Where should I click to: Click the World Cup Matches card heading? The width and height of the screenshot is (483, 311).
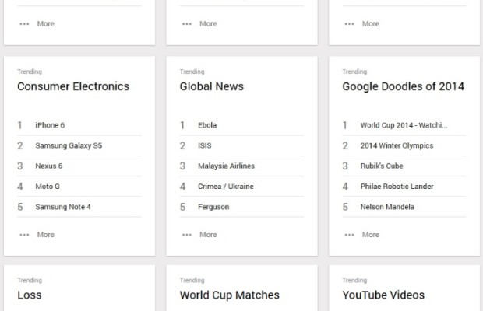click(230, 295)
